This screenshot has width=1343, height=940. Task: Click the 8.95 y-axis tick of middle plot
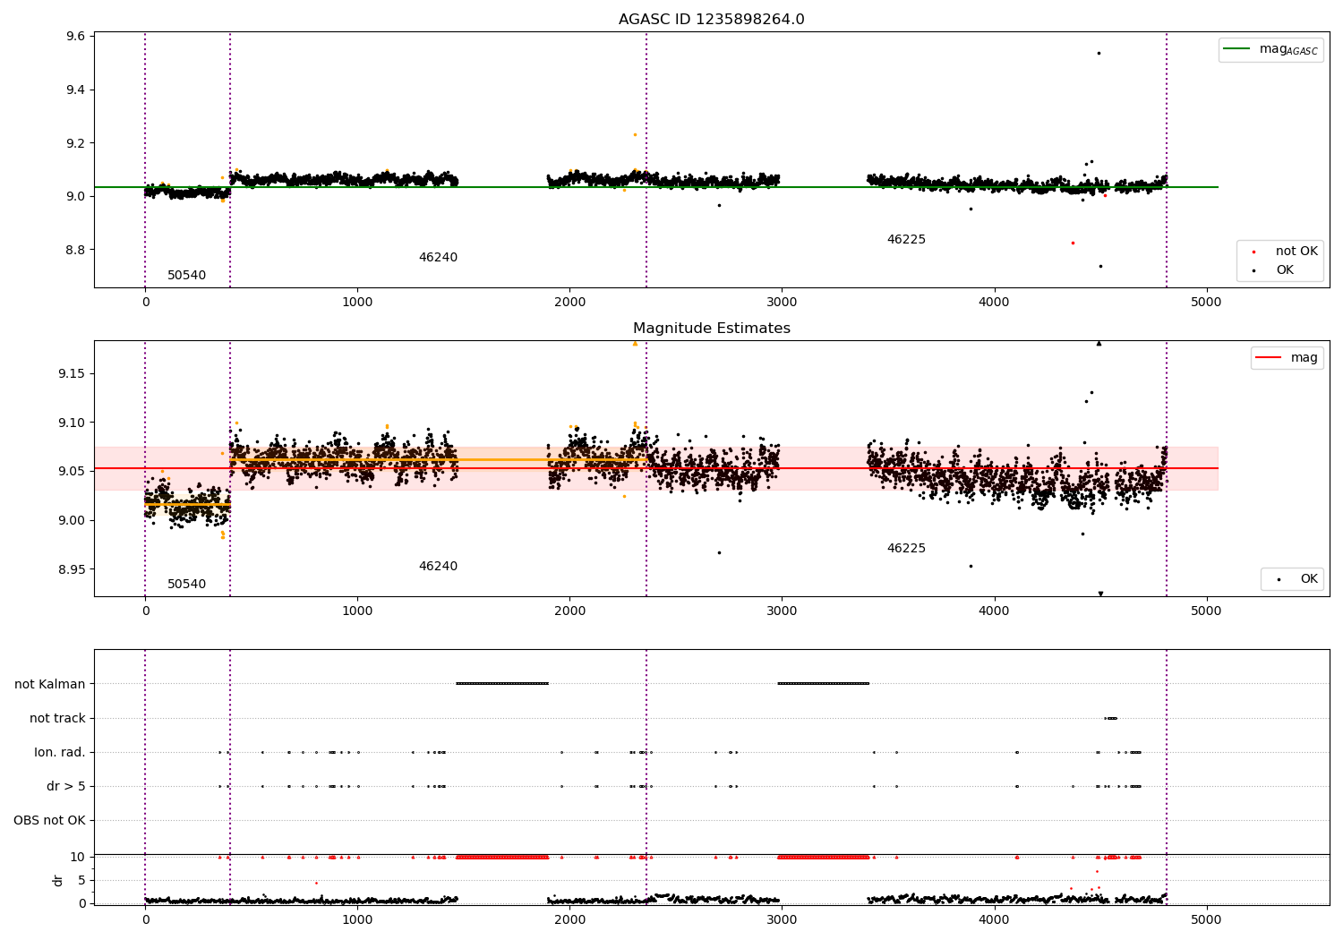tap(73, 569)
